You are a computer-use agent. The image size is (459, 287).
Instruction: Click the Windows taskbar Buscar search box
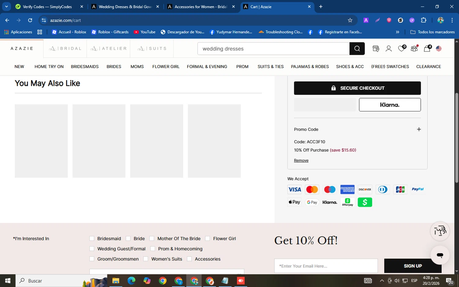click(x=61, y=281)
